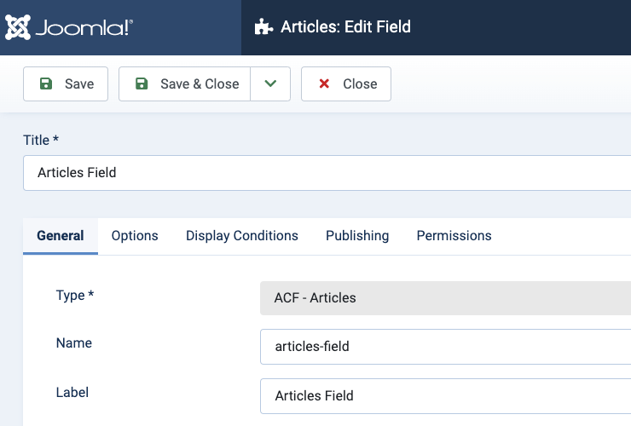This screenshot has width=631, height=426.
Task: Save the field using the Save button
Action: 66,83
